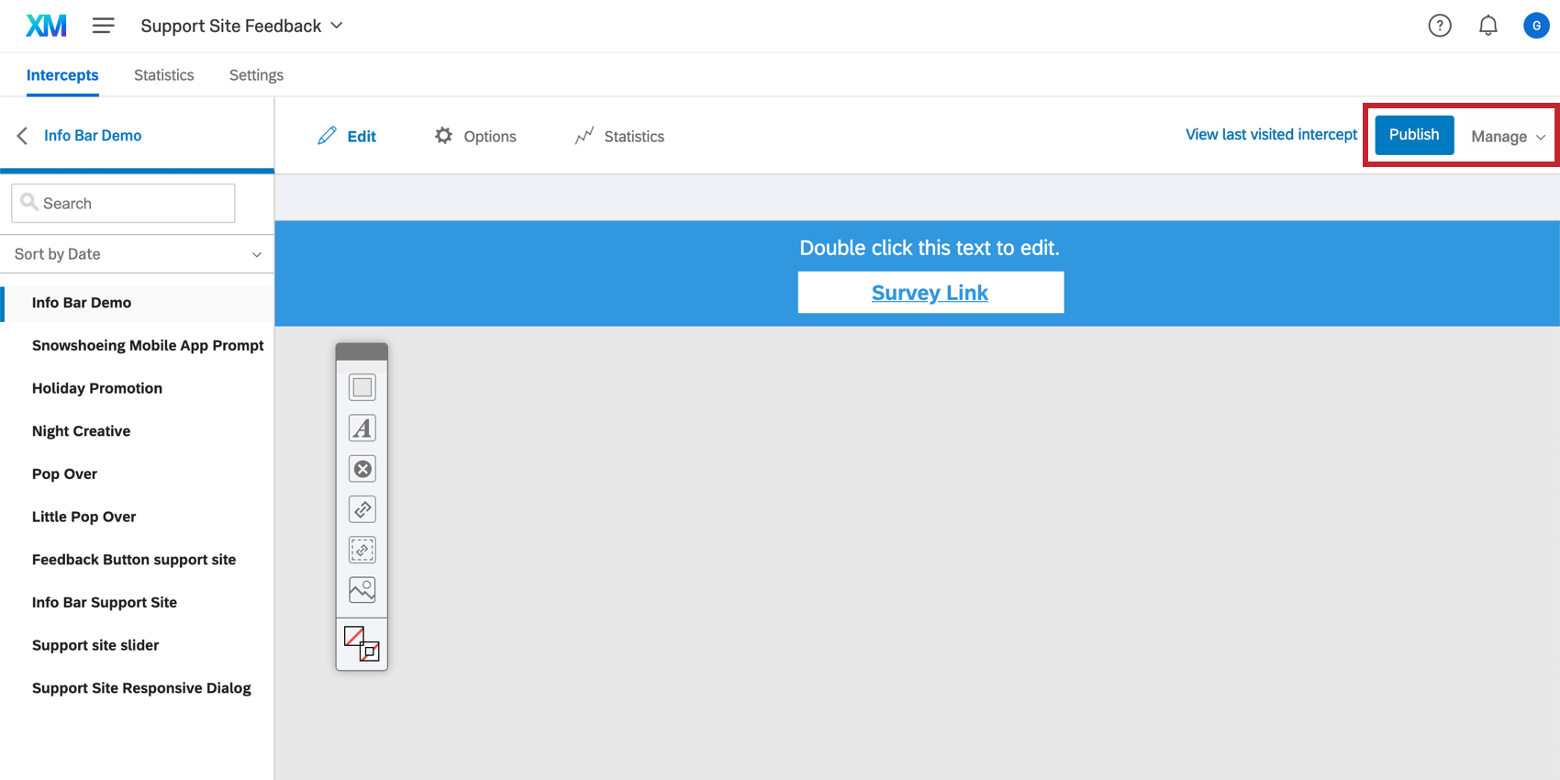The height and width of the screenshot is (780, 1560).
Task: Select banner text 'Double click this text to edit.'
Action: pos(930,248)
